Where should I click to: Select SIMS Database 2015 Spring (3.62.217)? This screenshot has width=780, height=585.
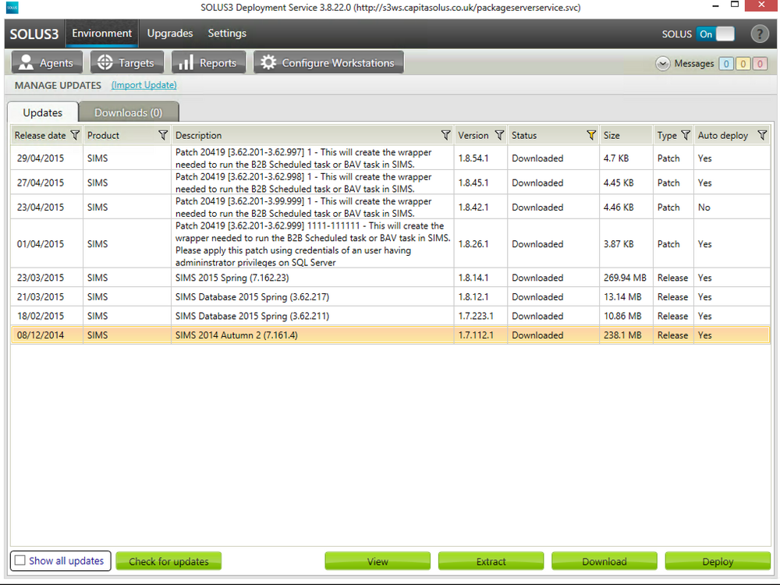(x=391, y=297)
